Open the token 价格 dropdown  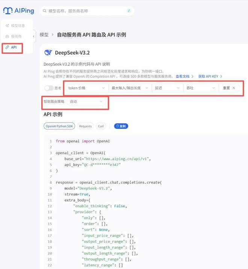(x=87, y=88)
